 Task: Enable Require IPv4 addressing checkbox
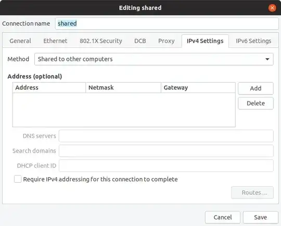pyautogui.click(x=18, y=179)
